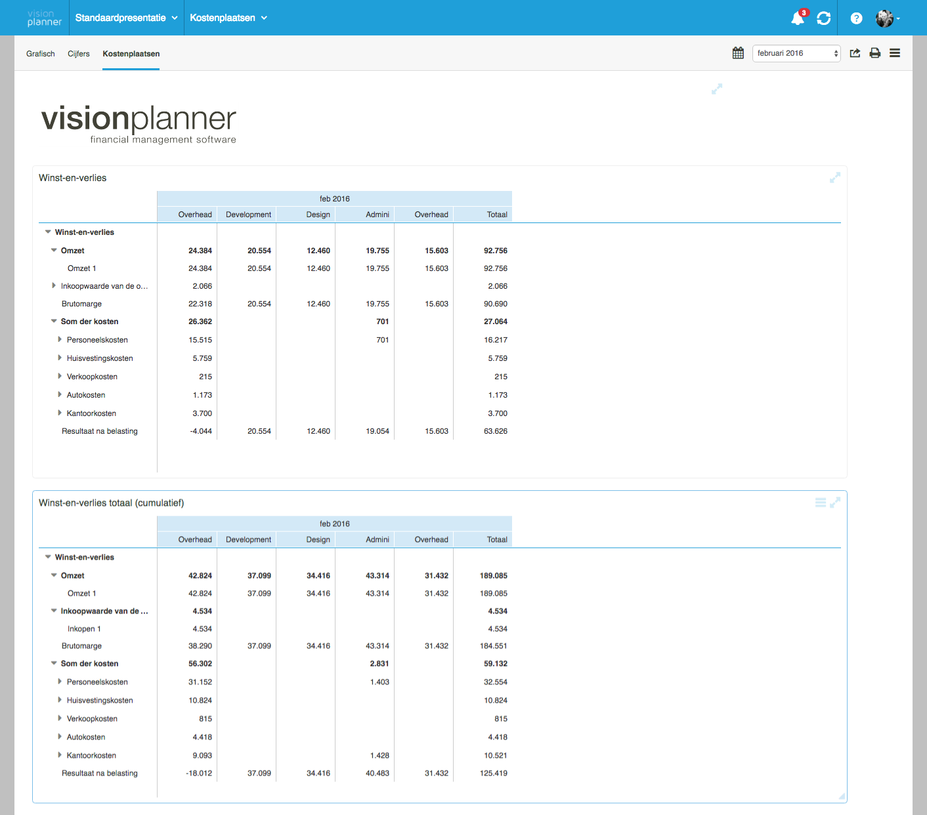Screen dimensions: 927x815
Task: Click the Visionplanner financial management software logo
Action: [x=139, y=123]
